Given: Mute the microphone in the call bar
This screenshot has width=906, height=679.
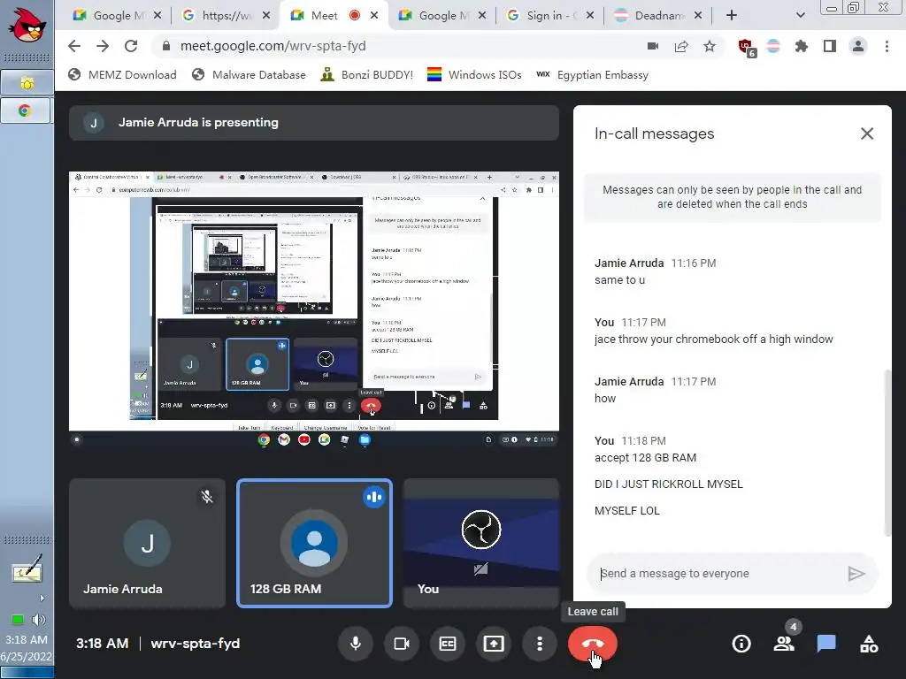Looking at the screenshot, I should tap(356, 644).
